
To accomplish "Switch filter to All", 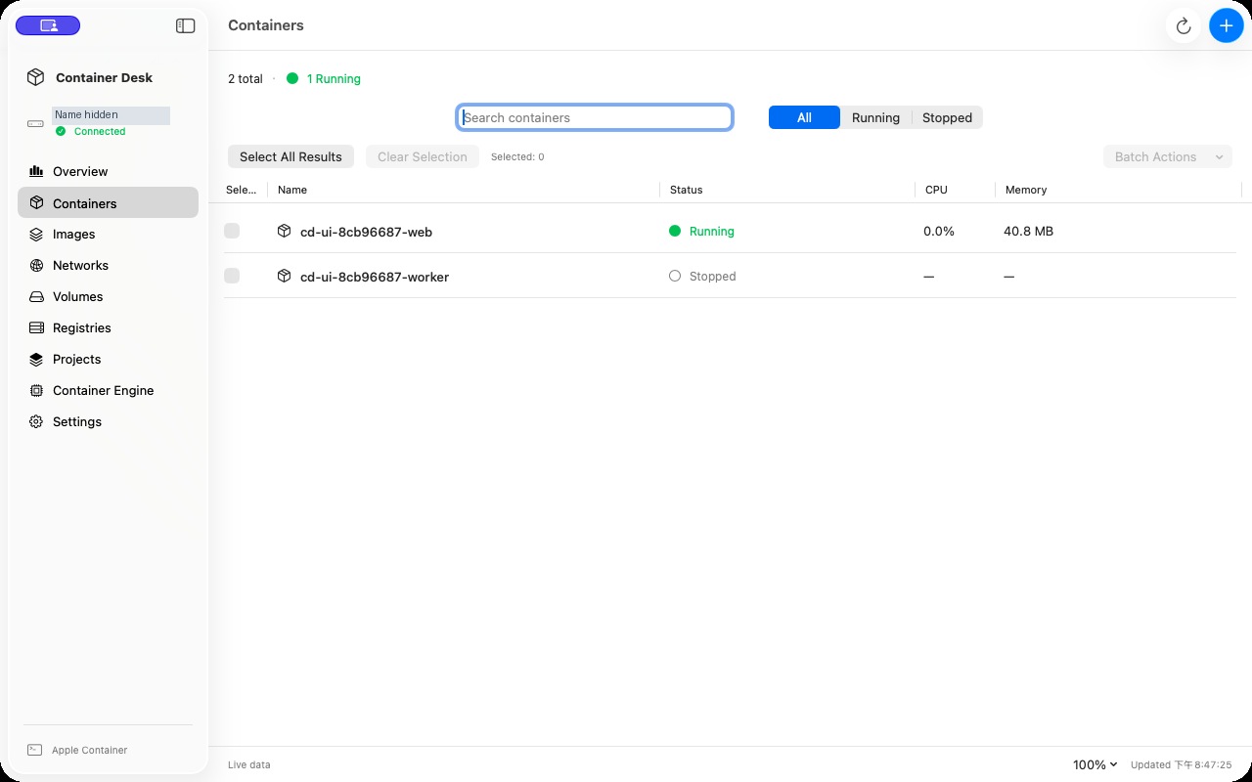I will point(804,117).
